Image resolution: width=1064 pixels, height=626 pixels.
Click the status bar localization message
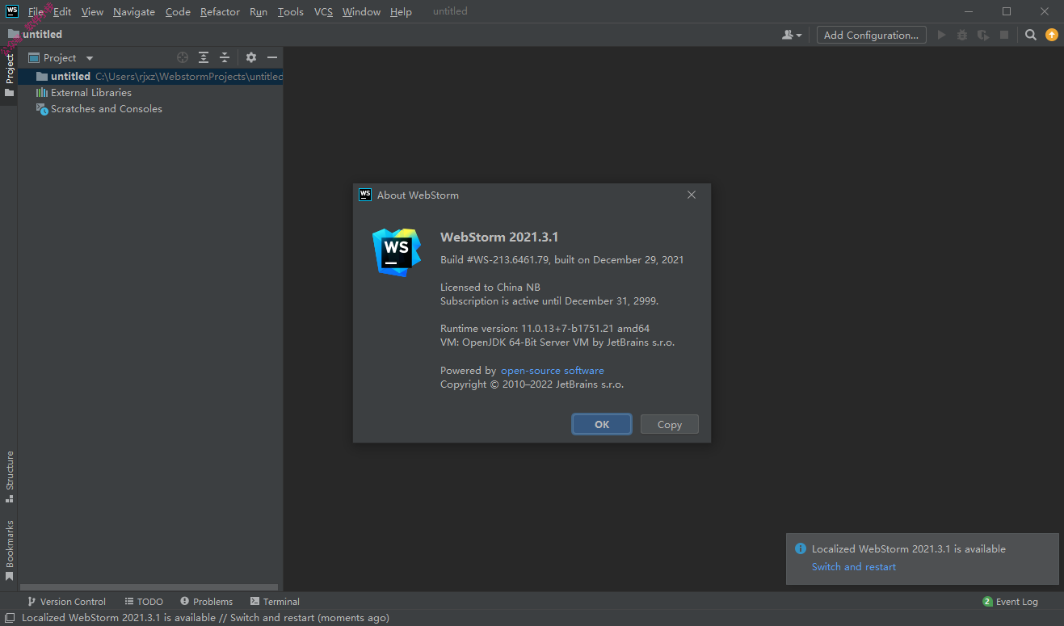(x=205, y=618)
